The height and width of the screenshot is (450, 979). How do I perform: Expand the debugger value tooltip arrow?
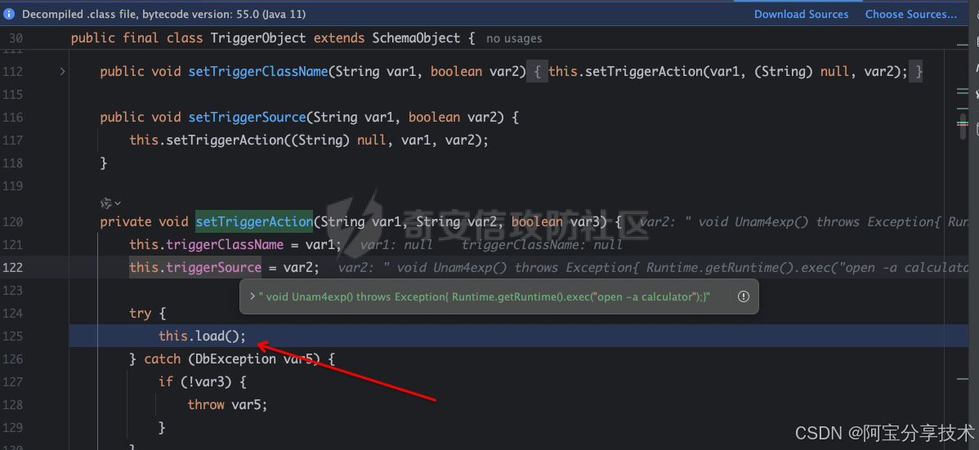252,296
